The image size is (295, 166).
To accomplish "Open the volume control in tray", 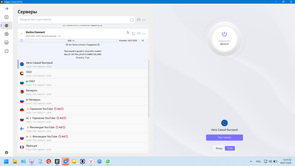I will point(271,161).
